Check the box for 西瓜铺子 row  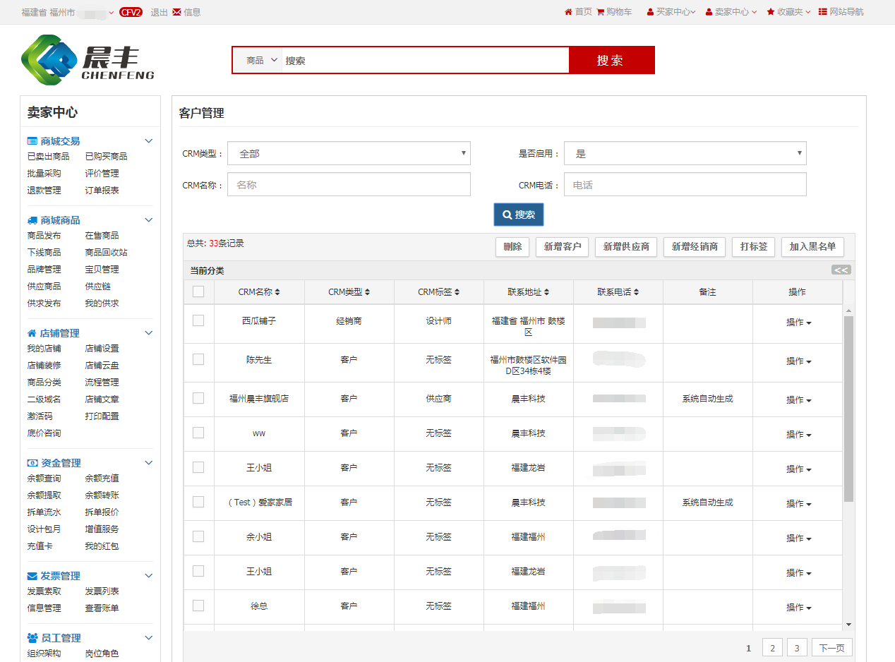pyautogui.click(x=198, y=320)
